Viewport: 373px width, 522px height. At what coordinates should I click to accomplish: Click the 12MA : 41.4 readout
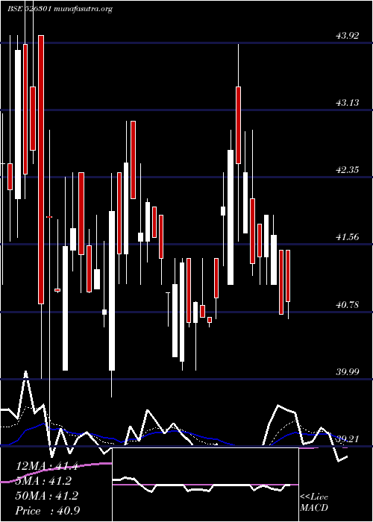[46, 466]
